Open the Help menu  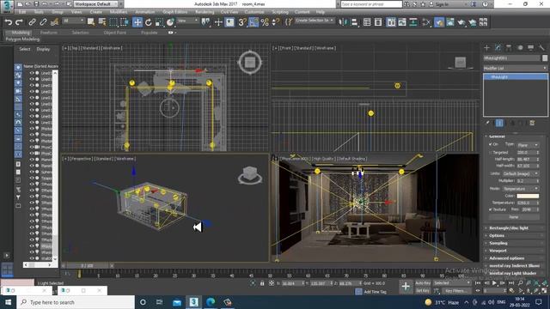click(321, 12)
